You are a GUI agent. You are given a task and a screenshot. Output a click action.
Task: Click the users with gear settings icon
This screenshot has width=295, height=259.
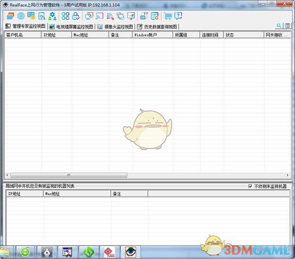52,16
